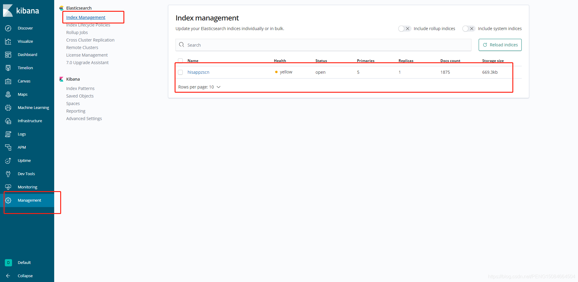Select the Machine Learning sidebar icon
This screenshot has width=578, height=282.
pyautogui.click(x=8, y=107)
